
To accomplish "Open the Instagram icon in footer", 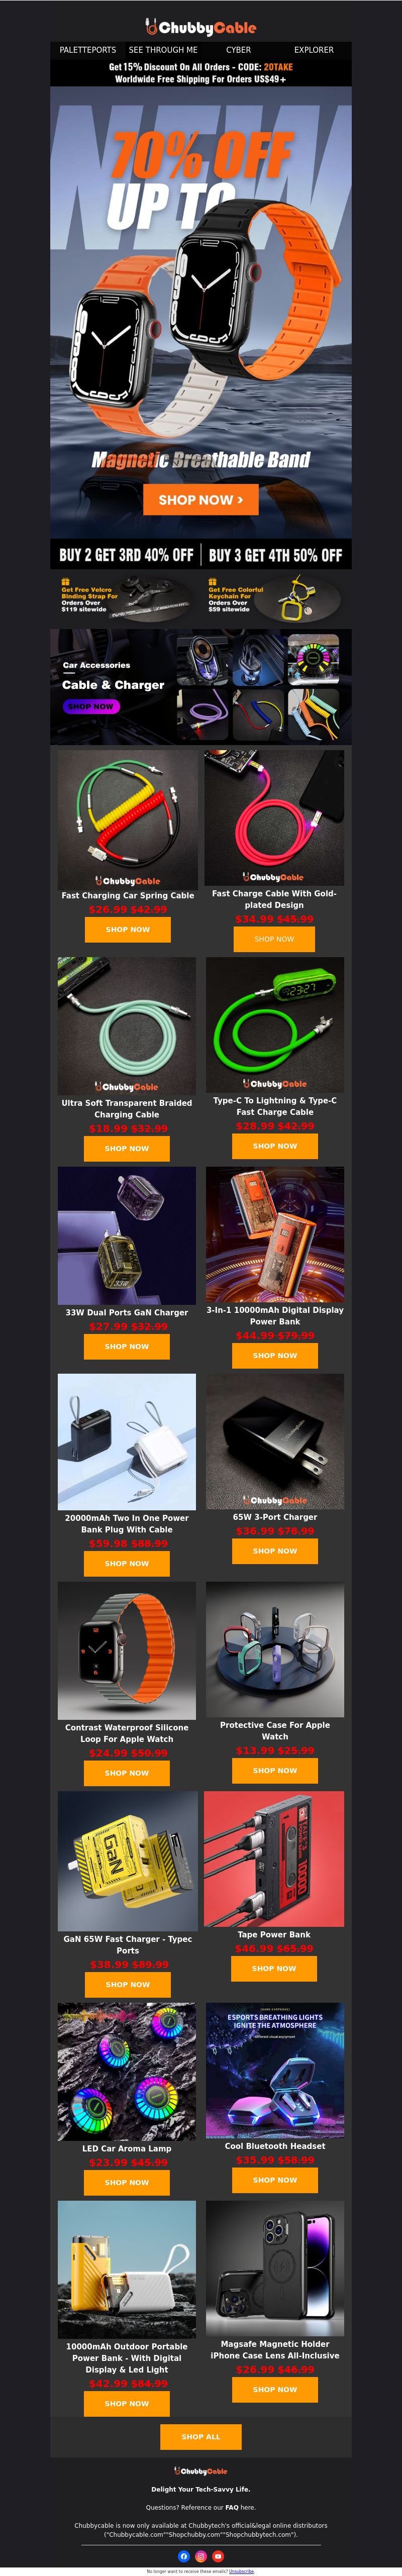I will [x=201, y=2556].
